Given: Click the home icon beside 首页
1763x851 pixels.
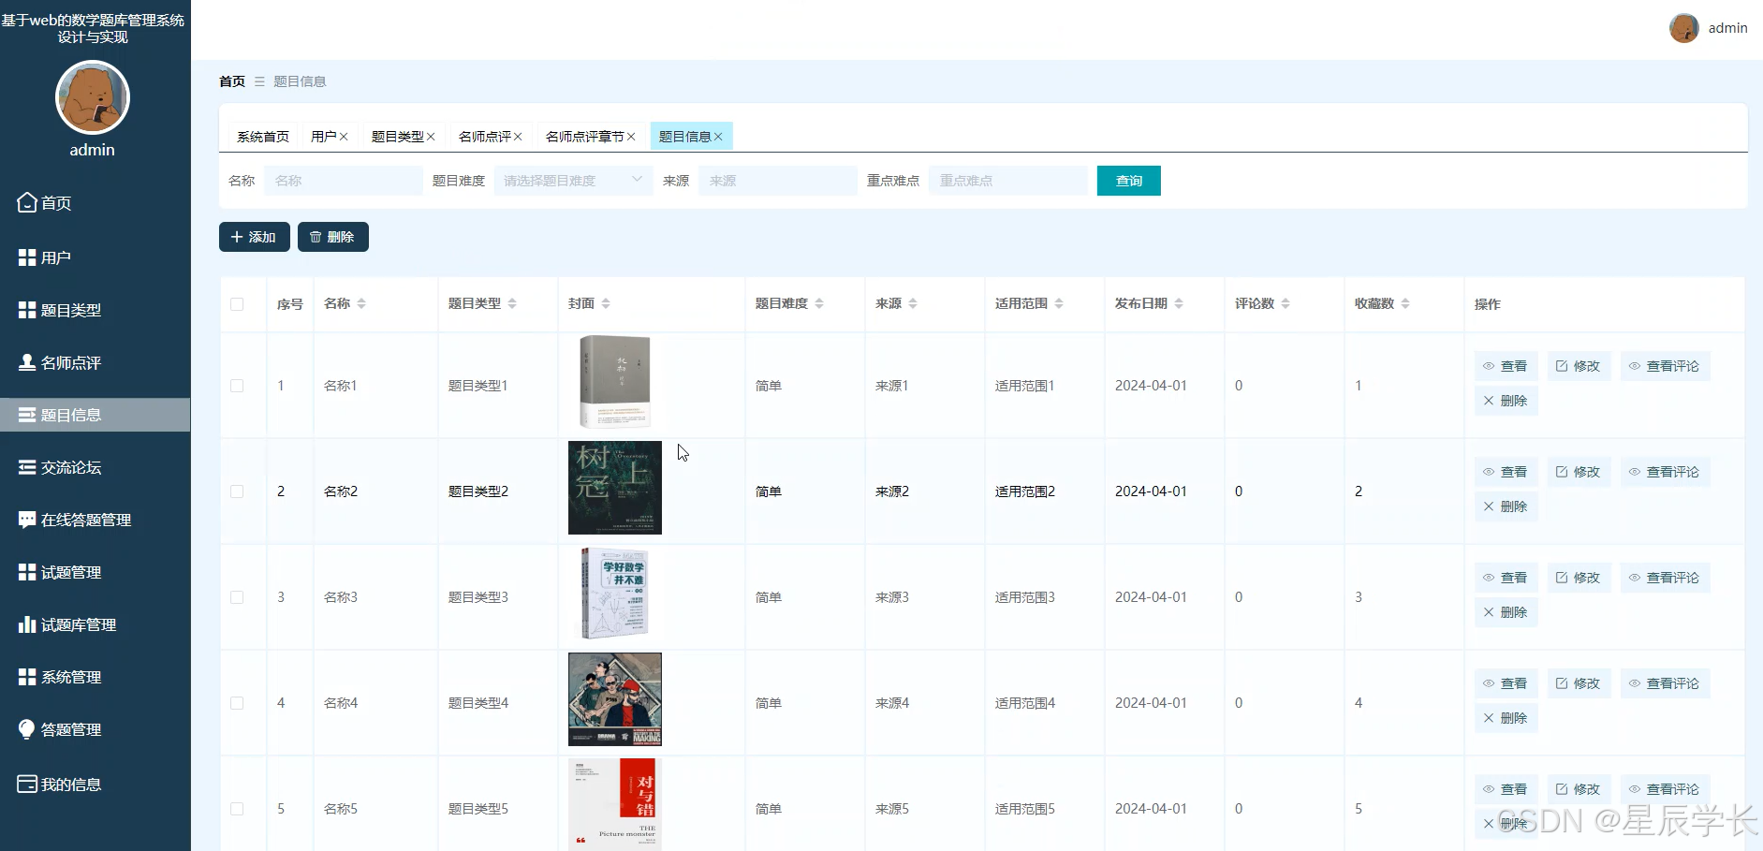Looking at the screenshot, I should (27, 202).
